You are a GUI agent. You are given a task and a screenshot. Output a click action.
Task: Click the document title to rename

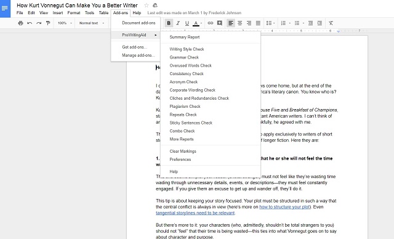click(77, 6)
